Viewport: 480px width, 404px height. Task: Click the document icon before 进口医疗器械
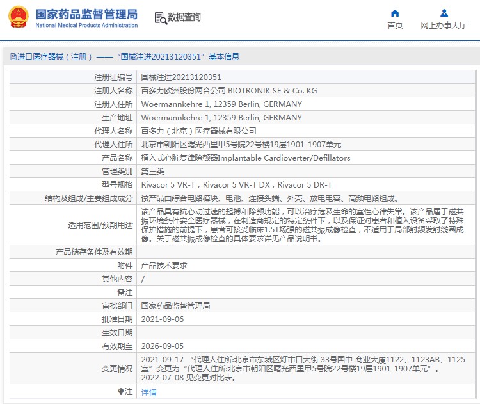click(13, 57)
